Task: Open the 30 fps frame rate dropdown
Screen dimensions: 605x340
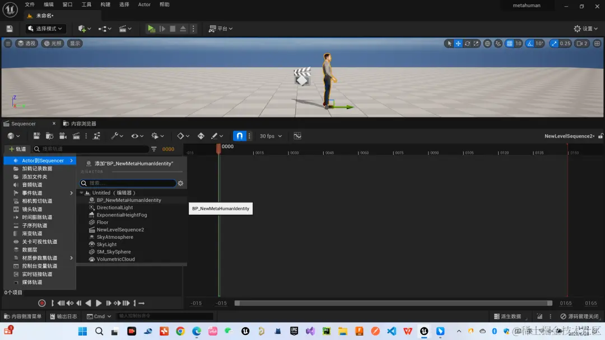Action: pyautogui.click(x=271, y=136)
